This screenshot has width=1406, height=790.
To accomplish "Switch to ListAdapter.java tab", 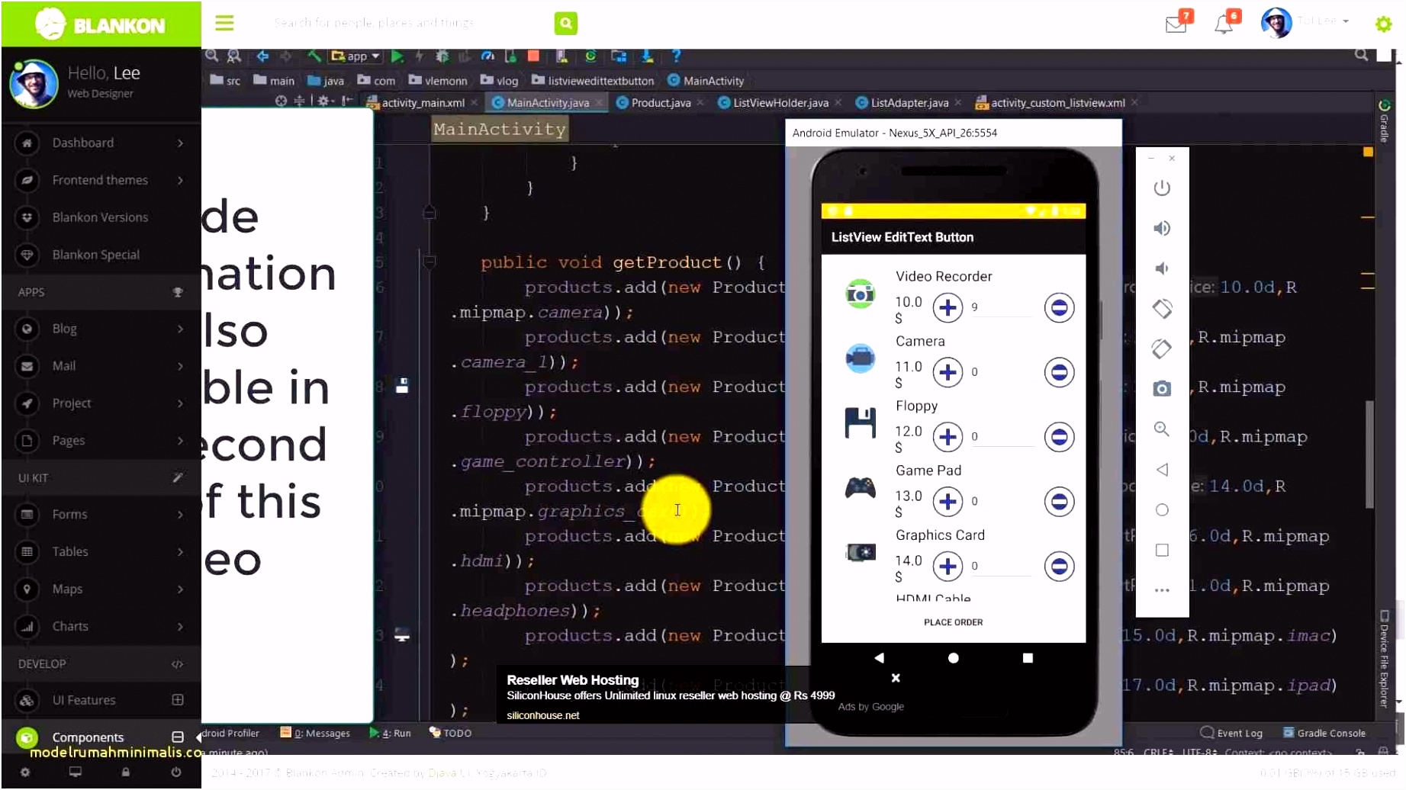I will point(909,103).
